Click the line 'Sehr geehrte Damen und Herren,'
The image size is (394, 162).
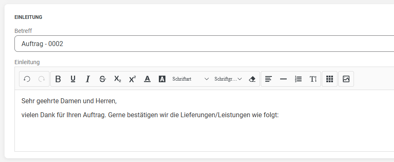pos(69,101)
